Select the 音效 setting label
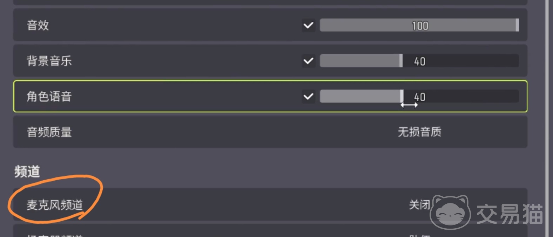 [x=38, y=26]
